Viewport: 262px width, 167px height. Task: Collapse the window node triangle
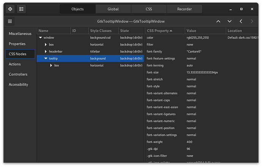(40, 37)
